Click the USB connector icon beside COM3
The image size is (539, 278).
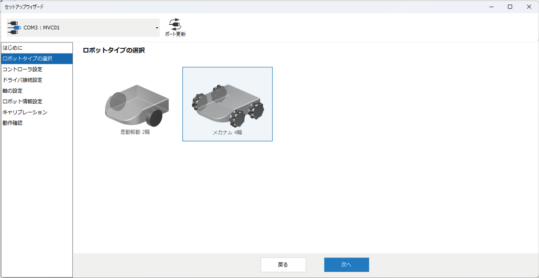(13, 28)
